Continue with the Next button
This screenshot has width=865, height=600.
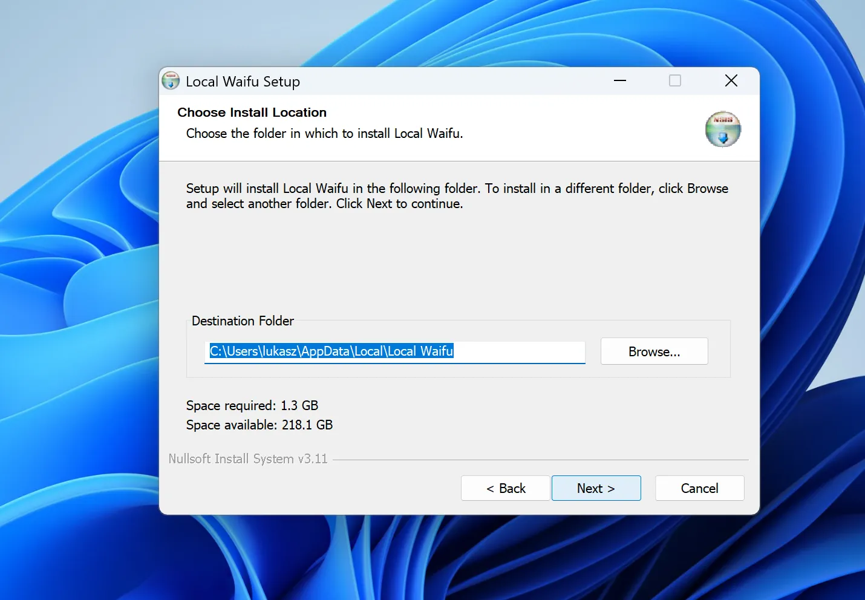coord(596,488)
